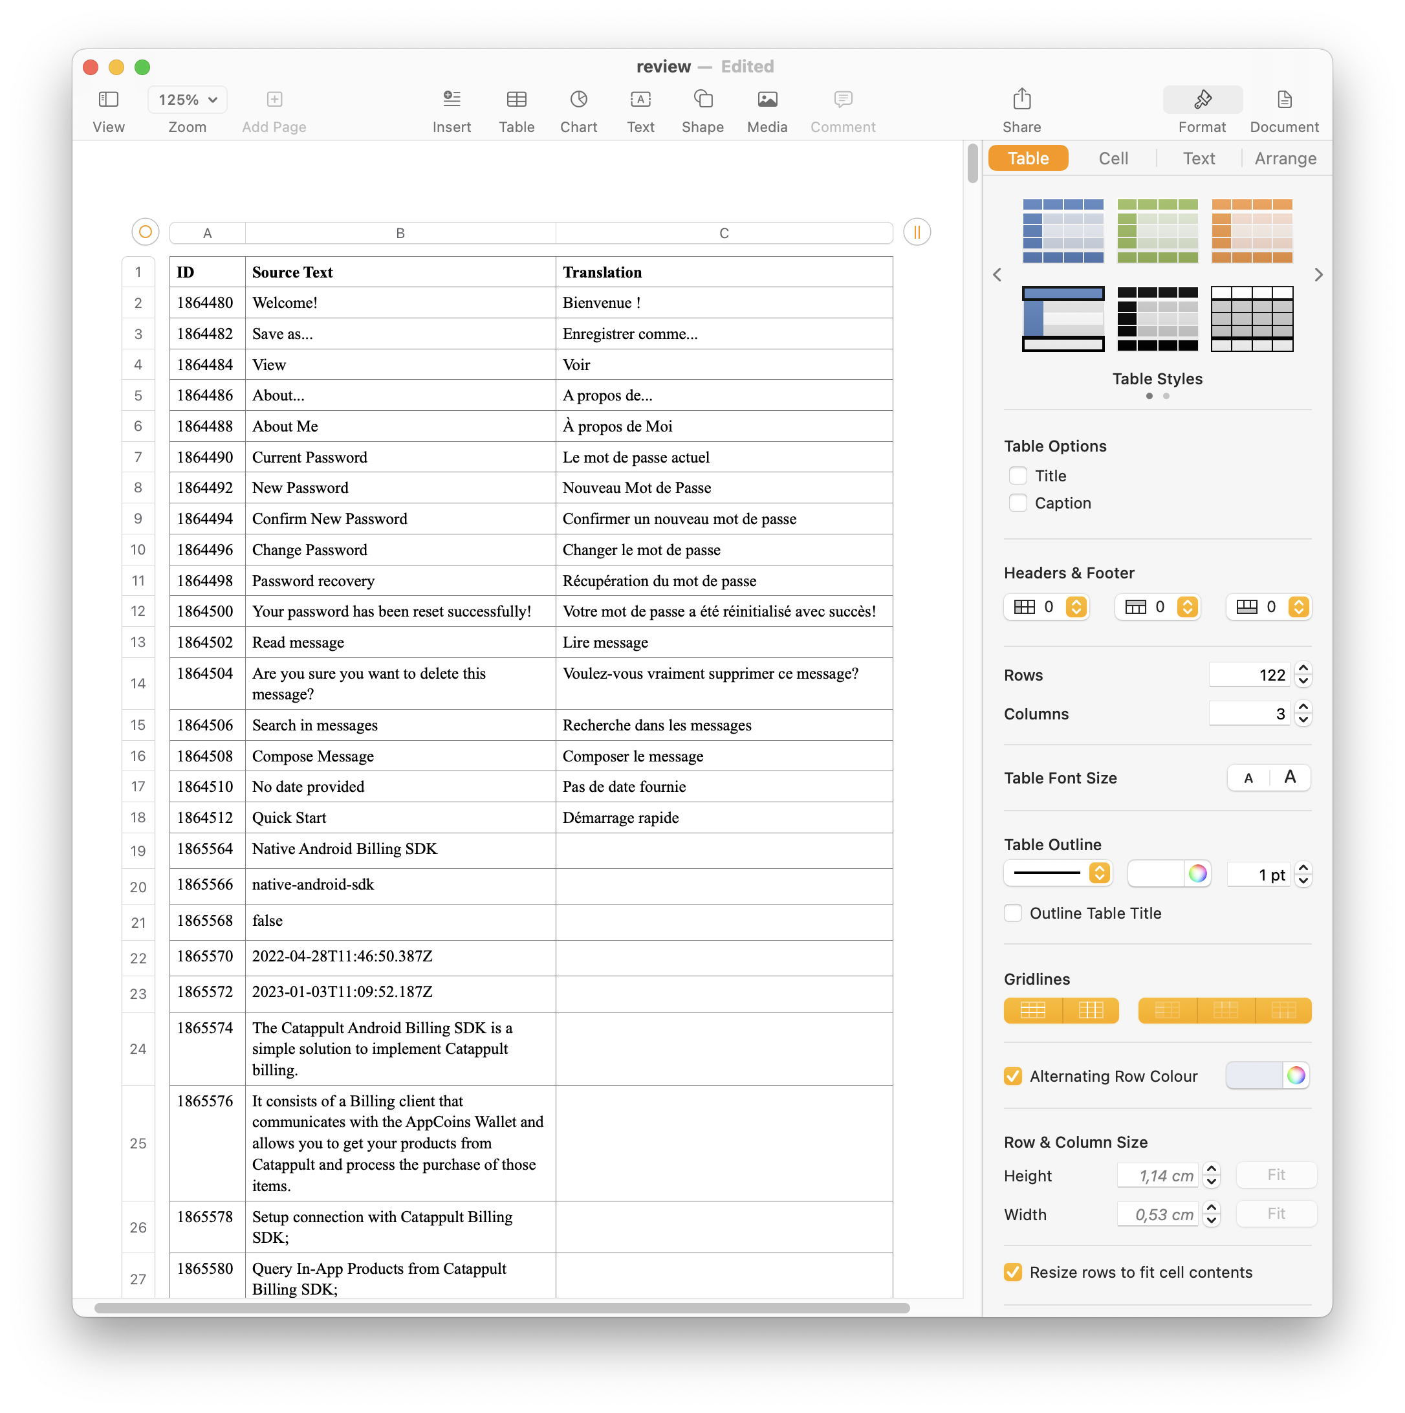Screen dimensions: 1405x1413
Task: Select column C header
Action: (x=723, y=232)
